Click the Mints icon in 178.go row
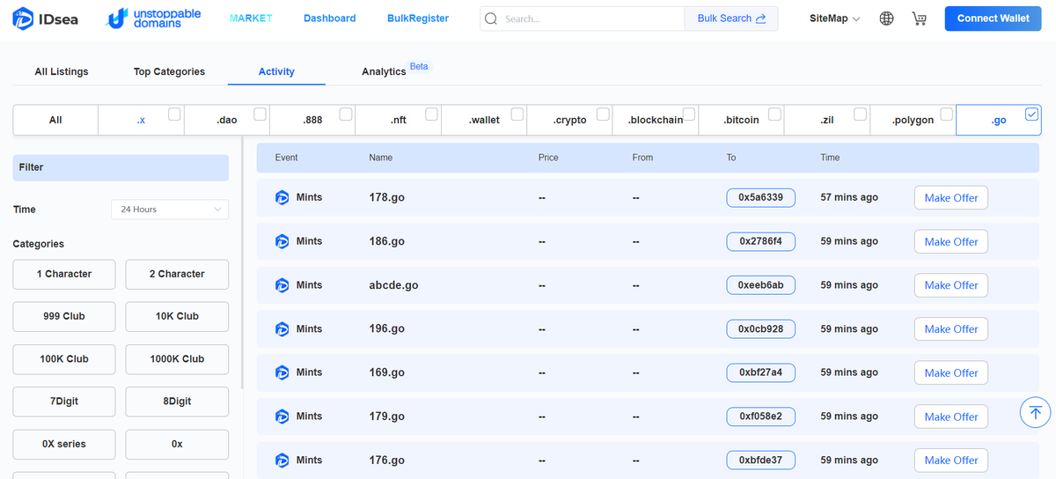1056x479 pixels. 282,197
